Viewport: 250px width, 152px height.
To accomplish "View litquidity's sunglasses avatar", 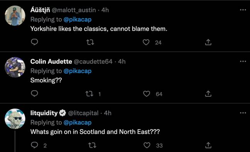I will point(15,119).
